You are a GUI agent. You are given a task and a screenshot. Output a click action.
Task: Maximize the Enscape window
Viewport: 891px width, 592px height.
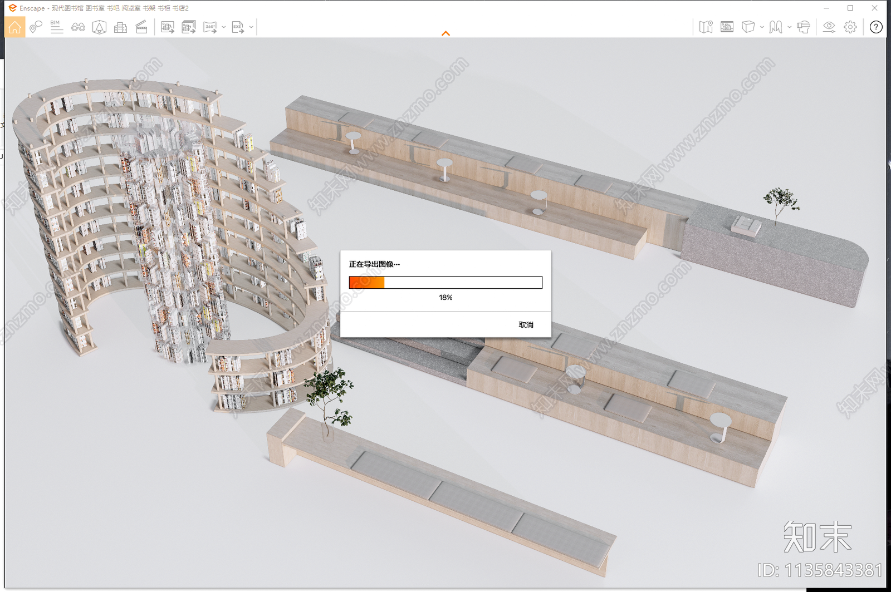click(850, 8)
